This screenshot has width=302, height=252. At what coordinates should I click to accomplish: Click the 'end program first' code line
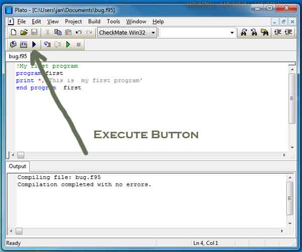48,88
